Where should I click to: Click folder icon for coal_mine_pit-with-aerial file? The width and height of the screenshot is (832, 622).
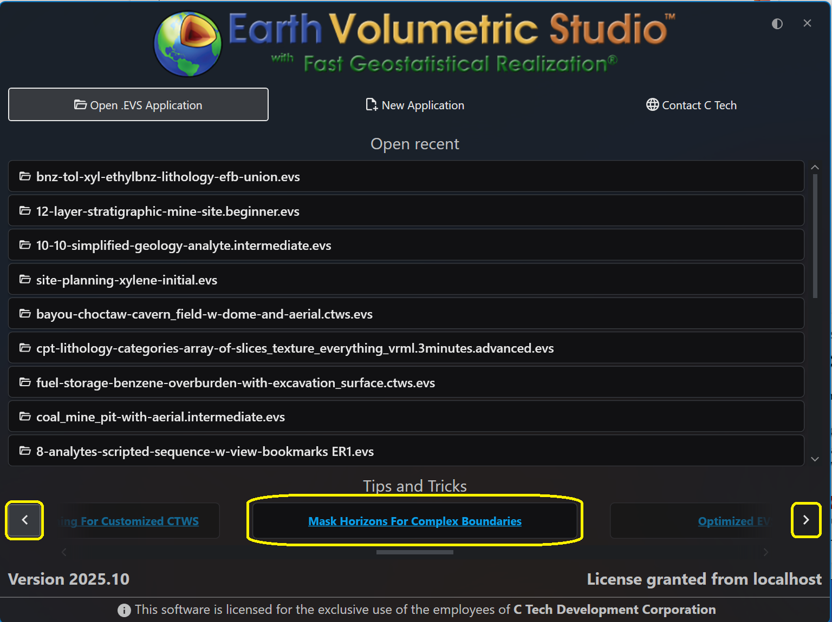25,416
